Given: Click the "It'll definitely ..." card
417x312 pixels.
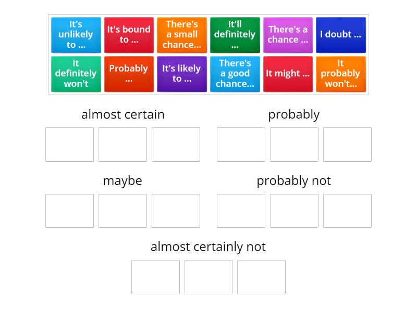Looking at the screenshot, I should 235,35.
